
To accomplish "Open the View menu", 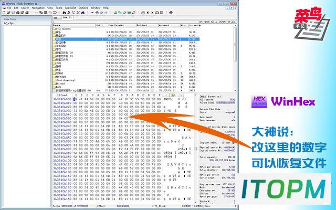I will point(50,8).
